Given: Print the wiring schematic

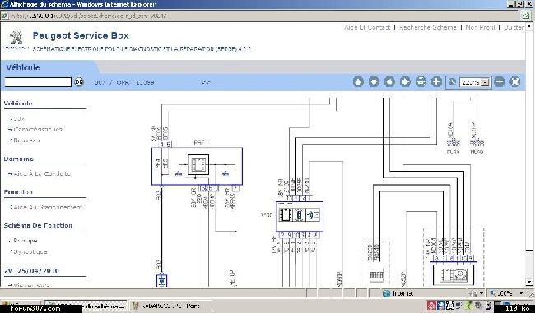Looking at the screenshot, I should point(421,81).
